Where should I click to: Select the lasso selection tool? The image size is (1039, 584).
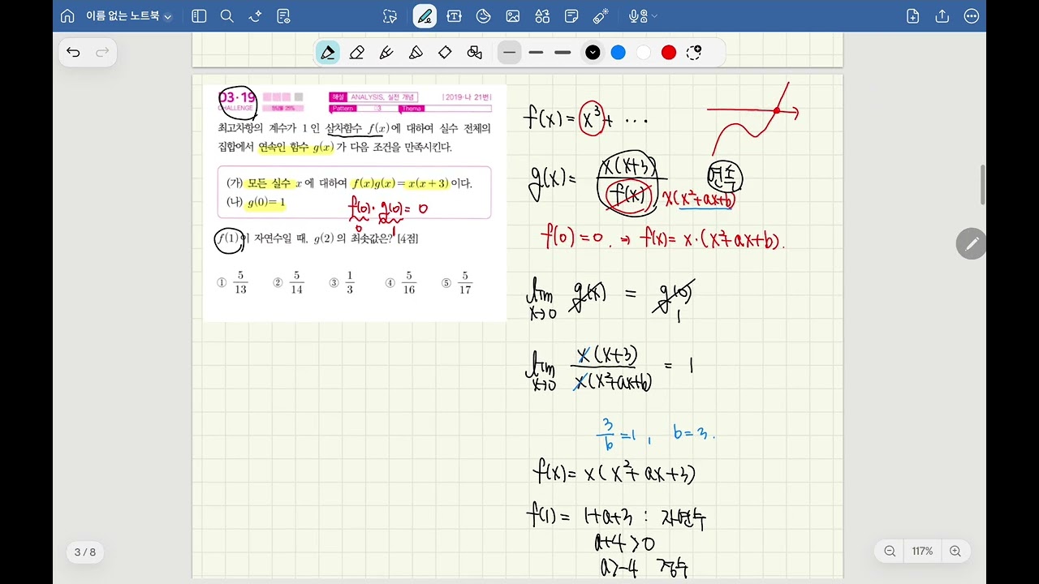390,16
